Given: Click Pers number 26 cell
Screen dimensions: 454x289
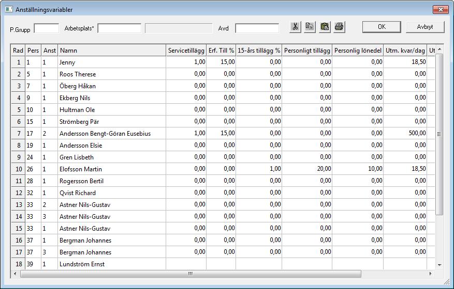Looking at the screenshot, I should 33,169.
